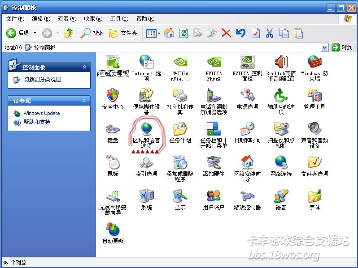Screen dimensions: 358x268
Task: Click the scissors cut icon
Action: [270, 33]
